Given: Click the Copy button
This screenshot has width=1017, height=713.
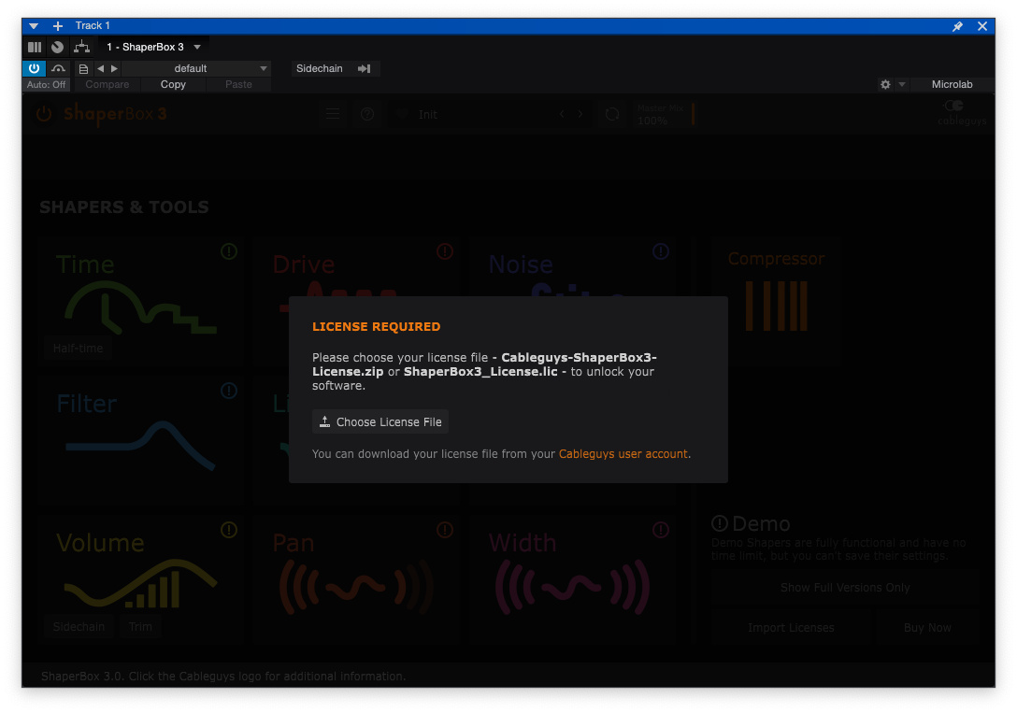Looking at the screenshot, I should pyautogui.click(x=173, y=84).
